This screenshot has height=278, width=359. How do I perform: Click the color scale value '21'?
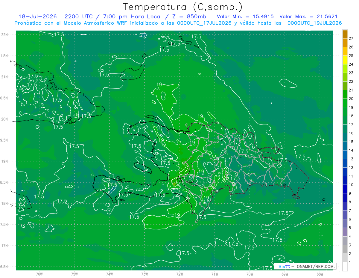tap(351, 90)
